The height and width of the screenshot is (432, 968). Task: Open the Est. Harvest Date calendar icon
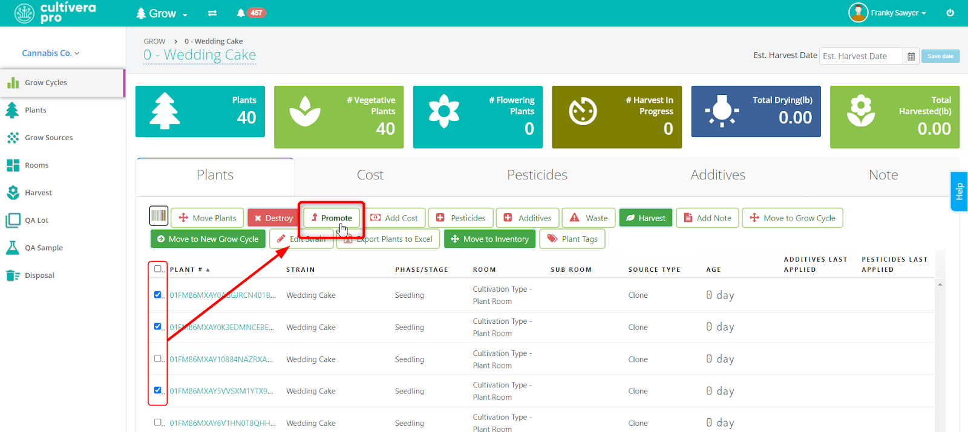click(x=911, y=56)
